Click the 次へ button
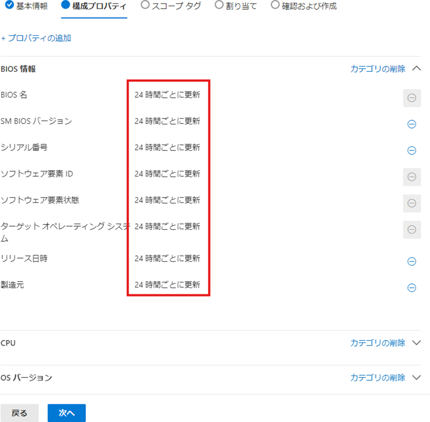This screenshot has width=430, height=422. pos(67,413)
